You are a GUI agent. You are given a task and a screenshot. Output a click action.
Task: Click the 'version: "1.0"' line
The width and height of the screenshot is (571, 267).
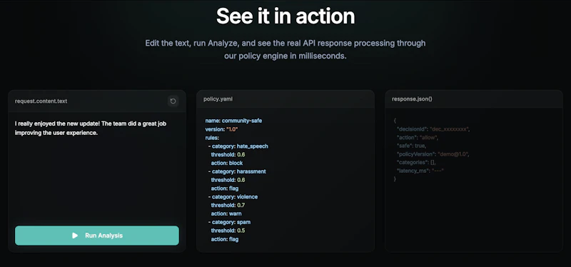click(221, 129)
